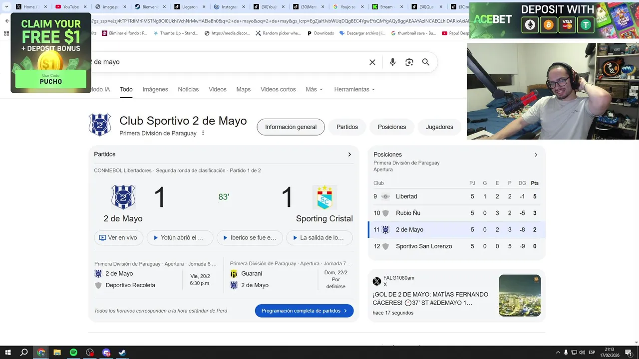Select the Jugadores chip
The width and height of the screenshot is (639, 359).
click(x=440, y=127)
